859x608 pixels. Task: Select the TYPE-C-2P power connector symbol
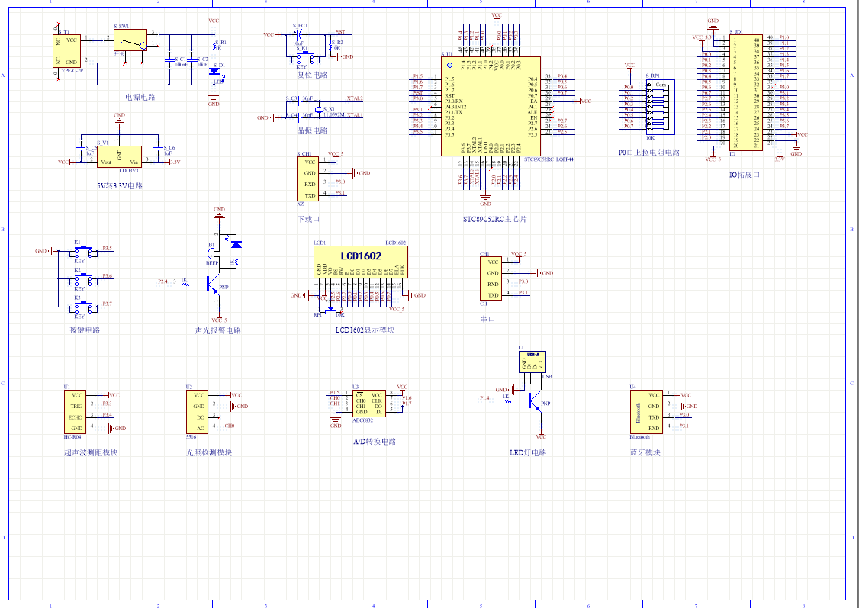66,50
